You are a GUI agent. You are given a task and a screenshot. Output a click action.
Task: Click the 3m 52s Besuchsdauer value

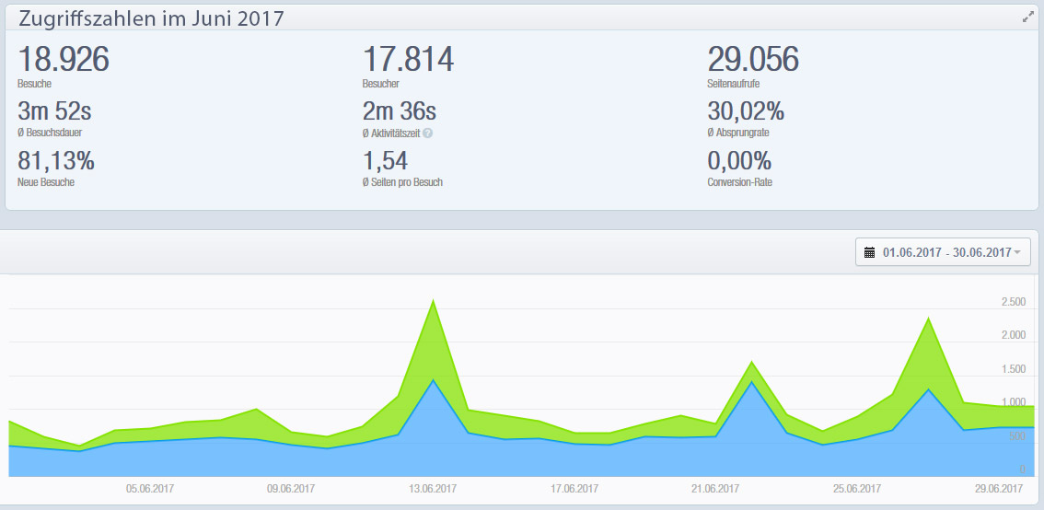coord(54,112)
